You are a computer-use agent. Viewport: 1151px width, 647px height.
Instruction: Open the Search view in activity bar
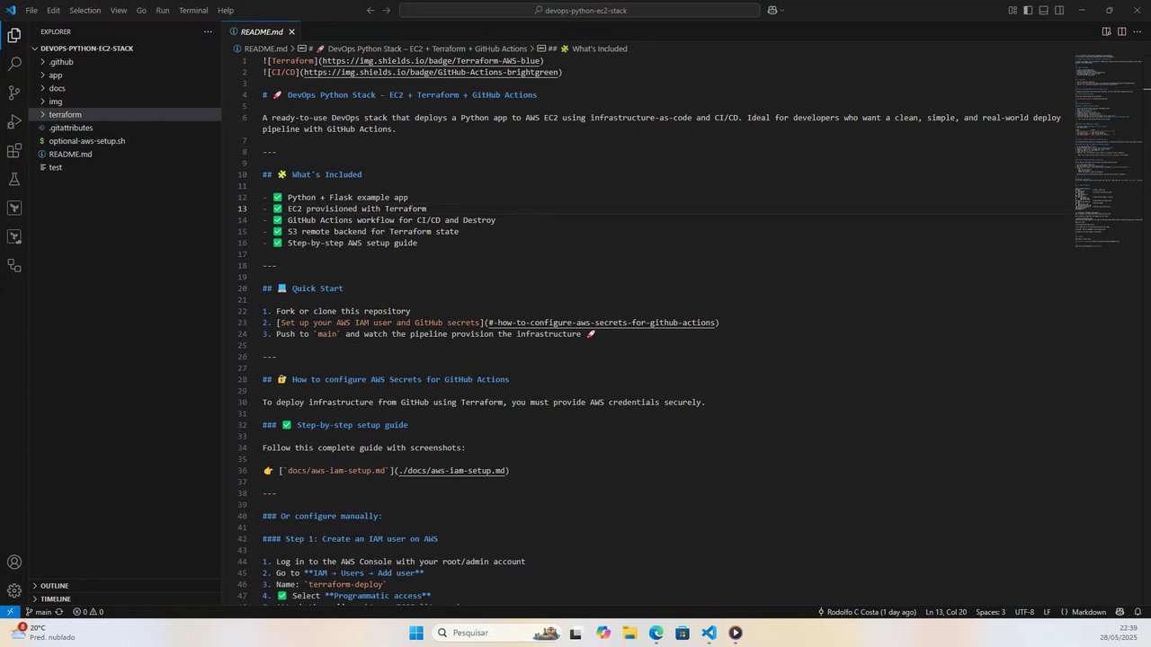pyautogui.click(x=14, y=65)
